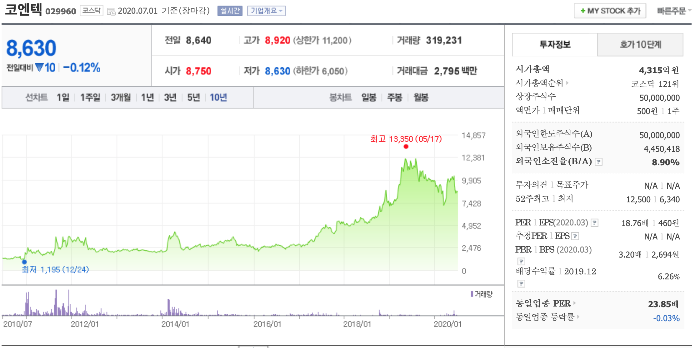Click the 코스닥 121위 ranking value
Viewport: 695px width, 348px height.
655,84
